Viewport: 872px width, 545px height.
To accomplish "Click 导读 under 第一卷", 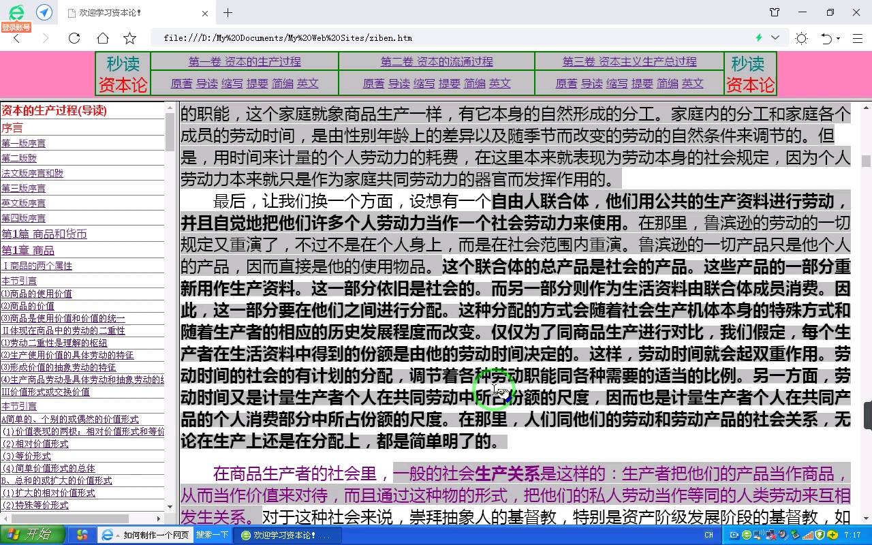I will click(x=207, y=83).
